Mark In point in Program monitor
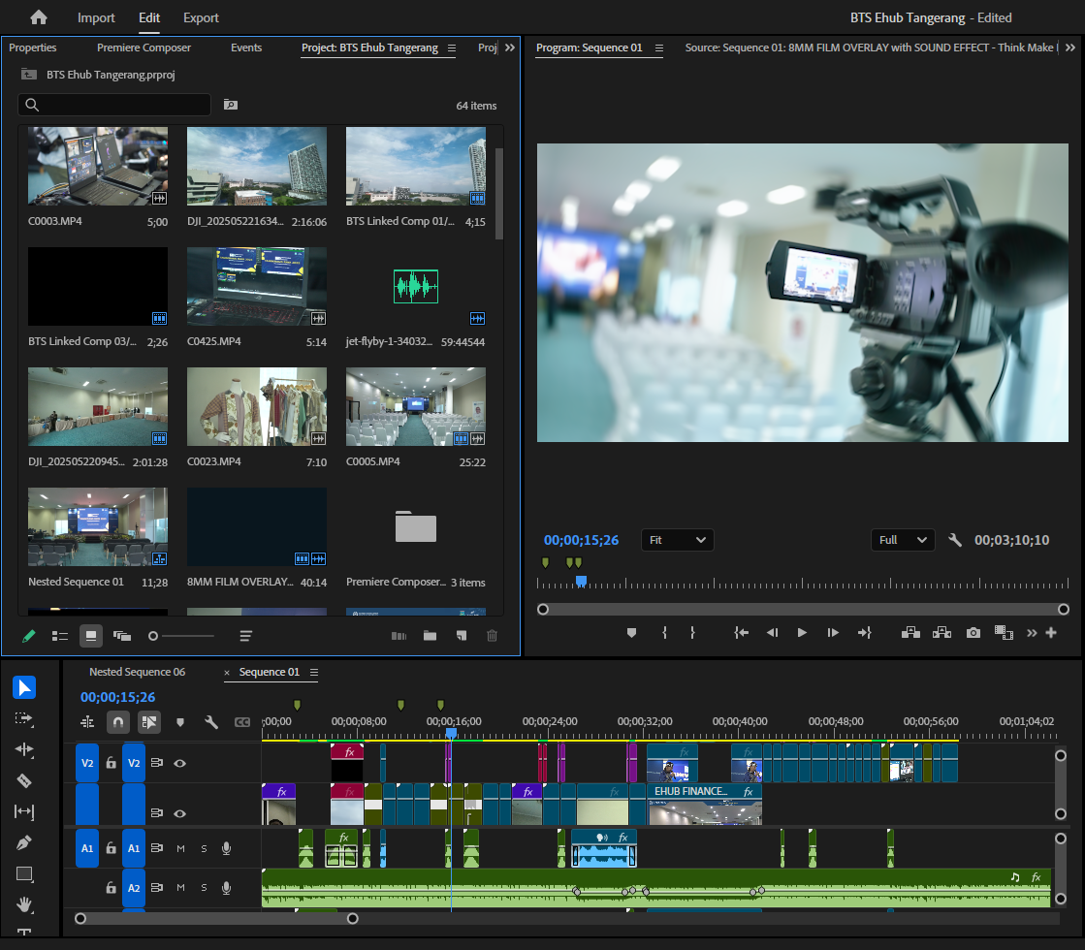This screenshot has width=1085, height=950. tap(664, 632)
